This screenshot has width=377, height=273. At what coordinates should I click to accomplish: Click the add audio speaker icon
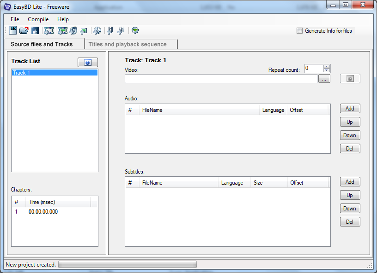click(x=73, y=30)
